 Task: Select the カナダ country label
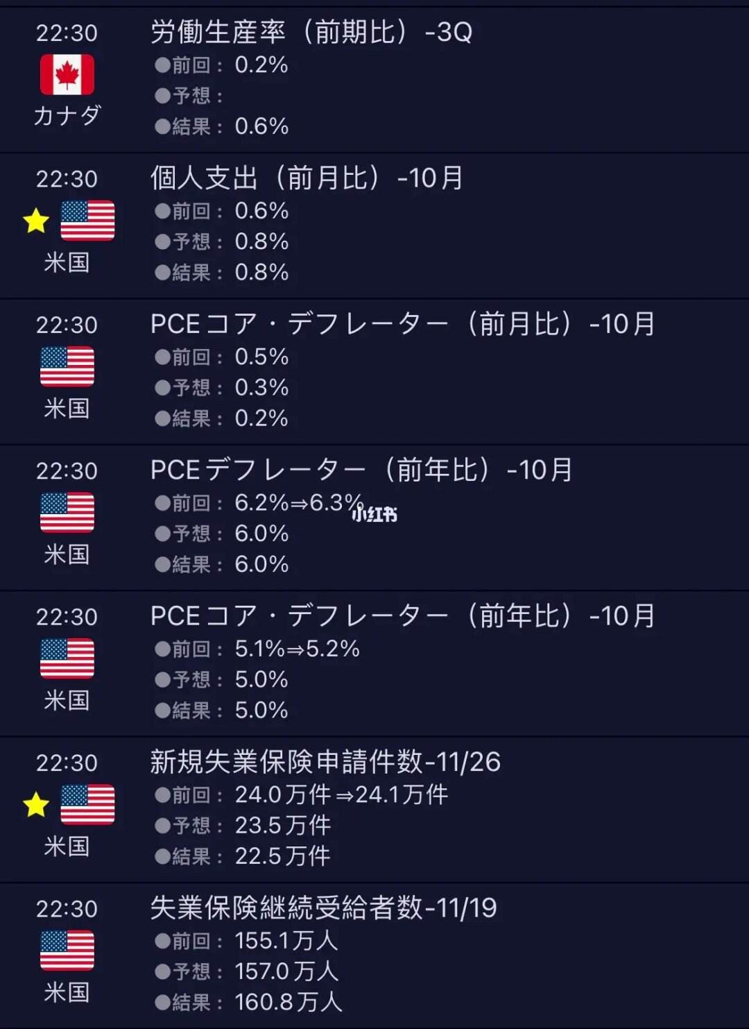[x=67, y=115]
